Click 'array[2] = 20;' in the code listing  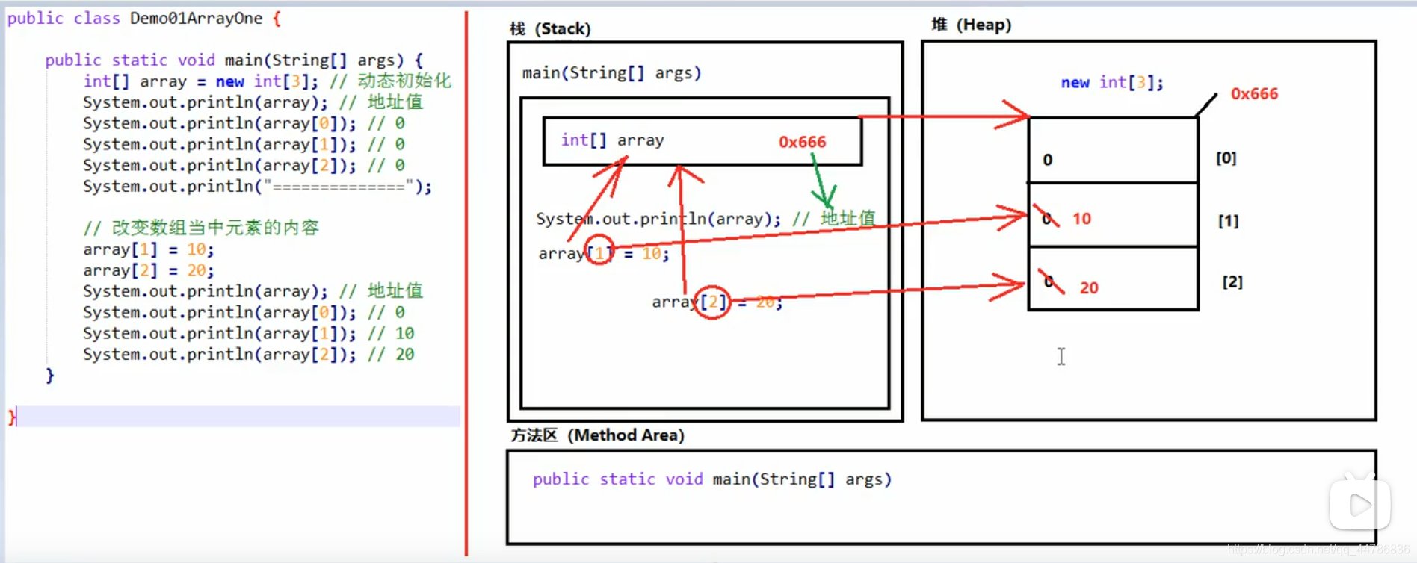148,270
